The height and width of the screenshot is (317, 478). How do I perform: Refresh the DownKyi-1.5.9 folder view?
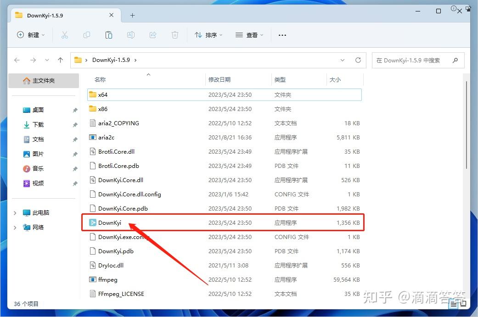[358, 60]
